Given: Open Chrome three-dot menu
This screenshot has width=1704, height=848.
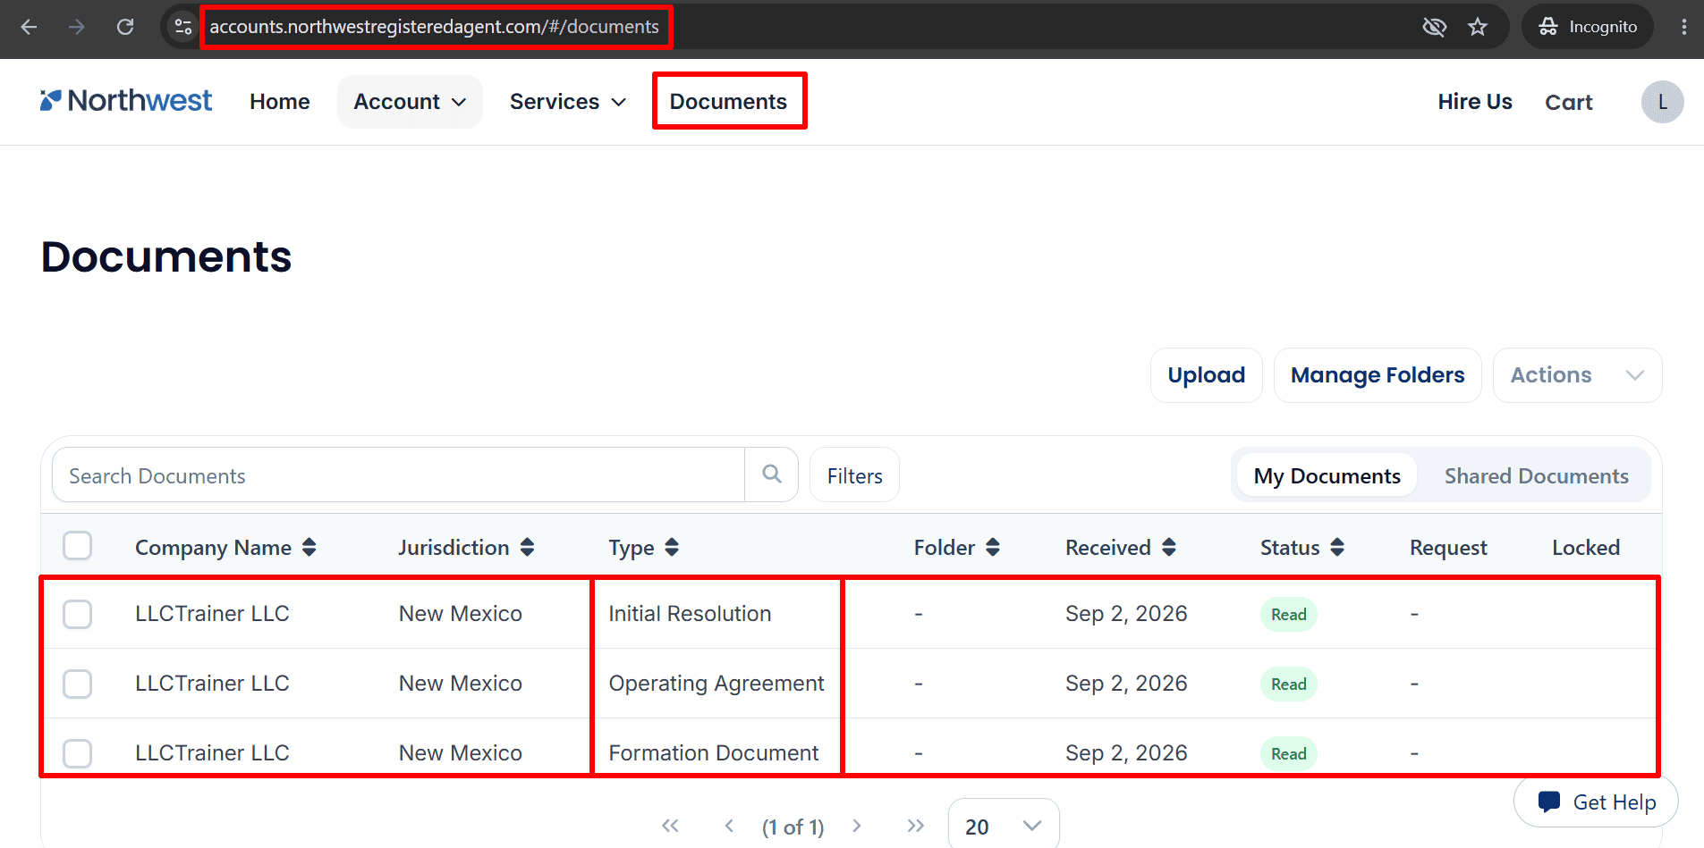Looking at the screenshot, I should pyautogui.click(x=1684, y=27).
